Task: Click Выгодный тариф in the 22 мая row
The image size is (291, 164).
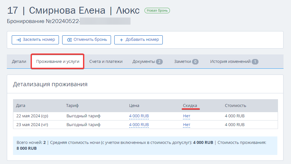Action: click(83, 116)
